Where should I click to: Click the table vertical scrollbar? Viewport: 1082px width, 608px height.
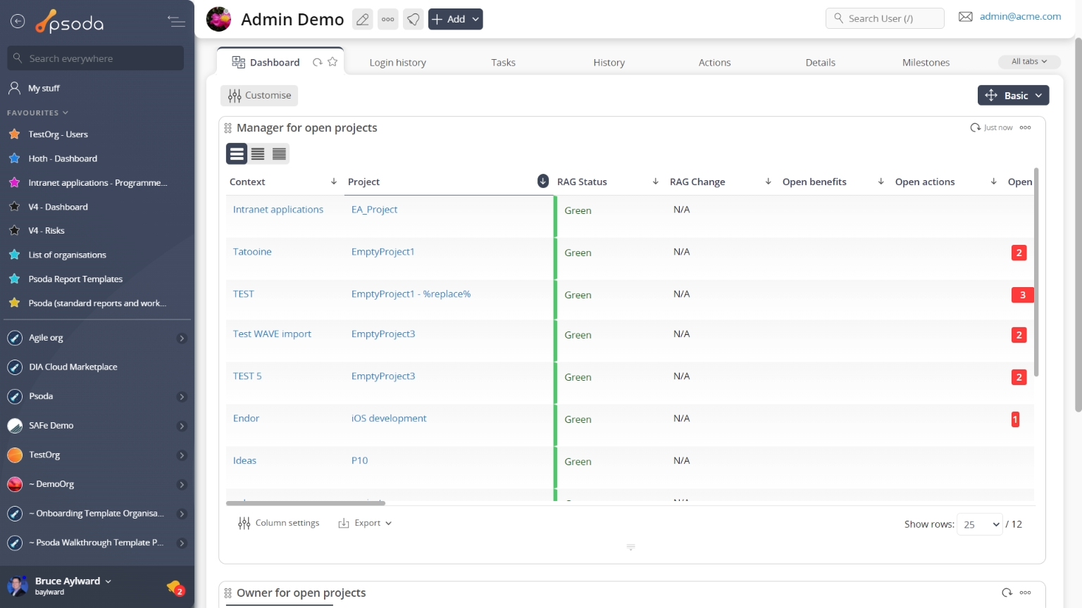point(1036,272)
